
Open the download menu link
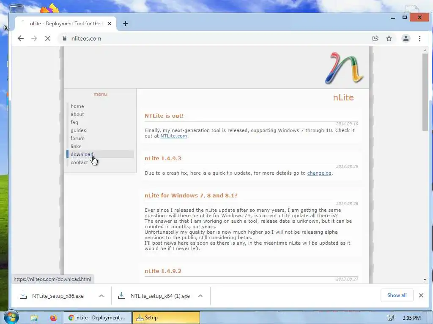[x=82, y=154]
